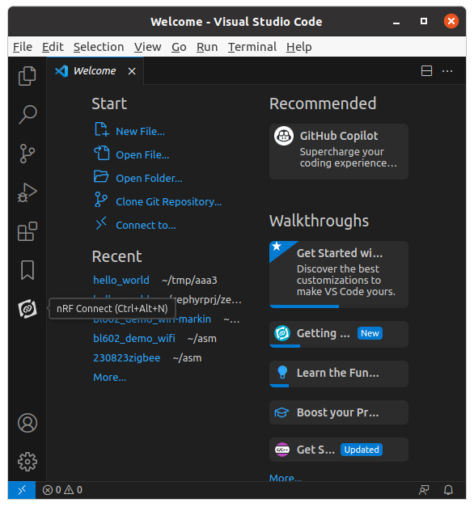Open Get Started with VS Code walkthrough
Screen dimensions: 474x507
coord(339,274)
